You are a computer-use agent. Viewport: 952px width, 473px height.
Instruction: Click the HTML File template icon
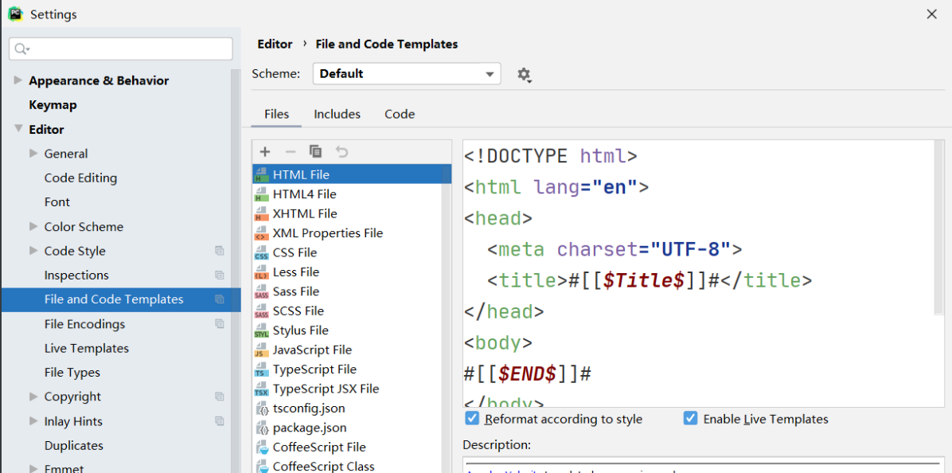261,175
